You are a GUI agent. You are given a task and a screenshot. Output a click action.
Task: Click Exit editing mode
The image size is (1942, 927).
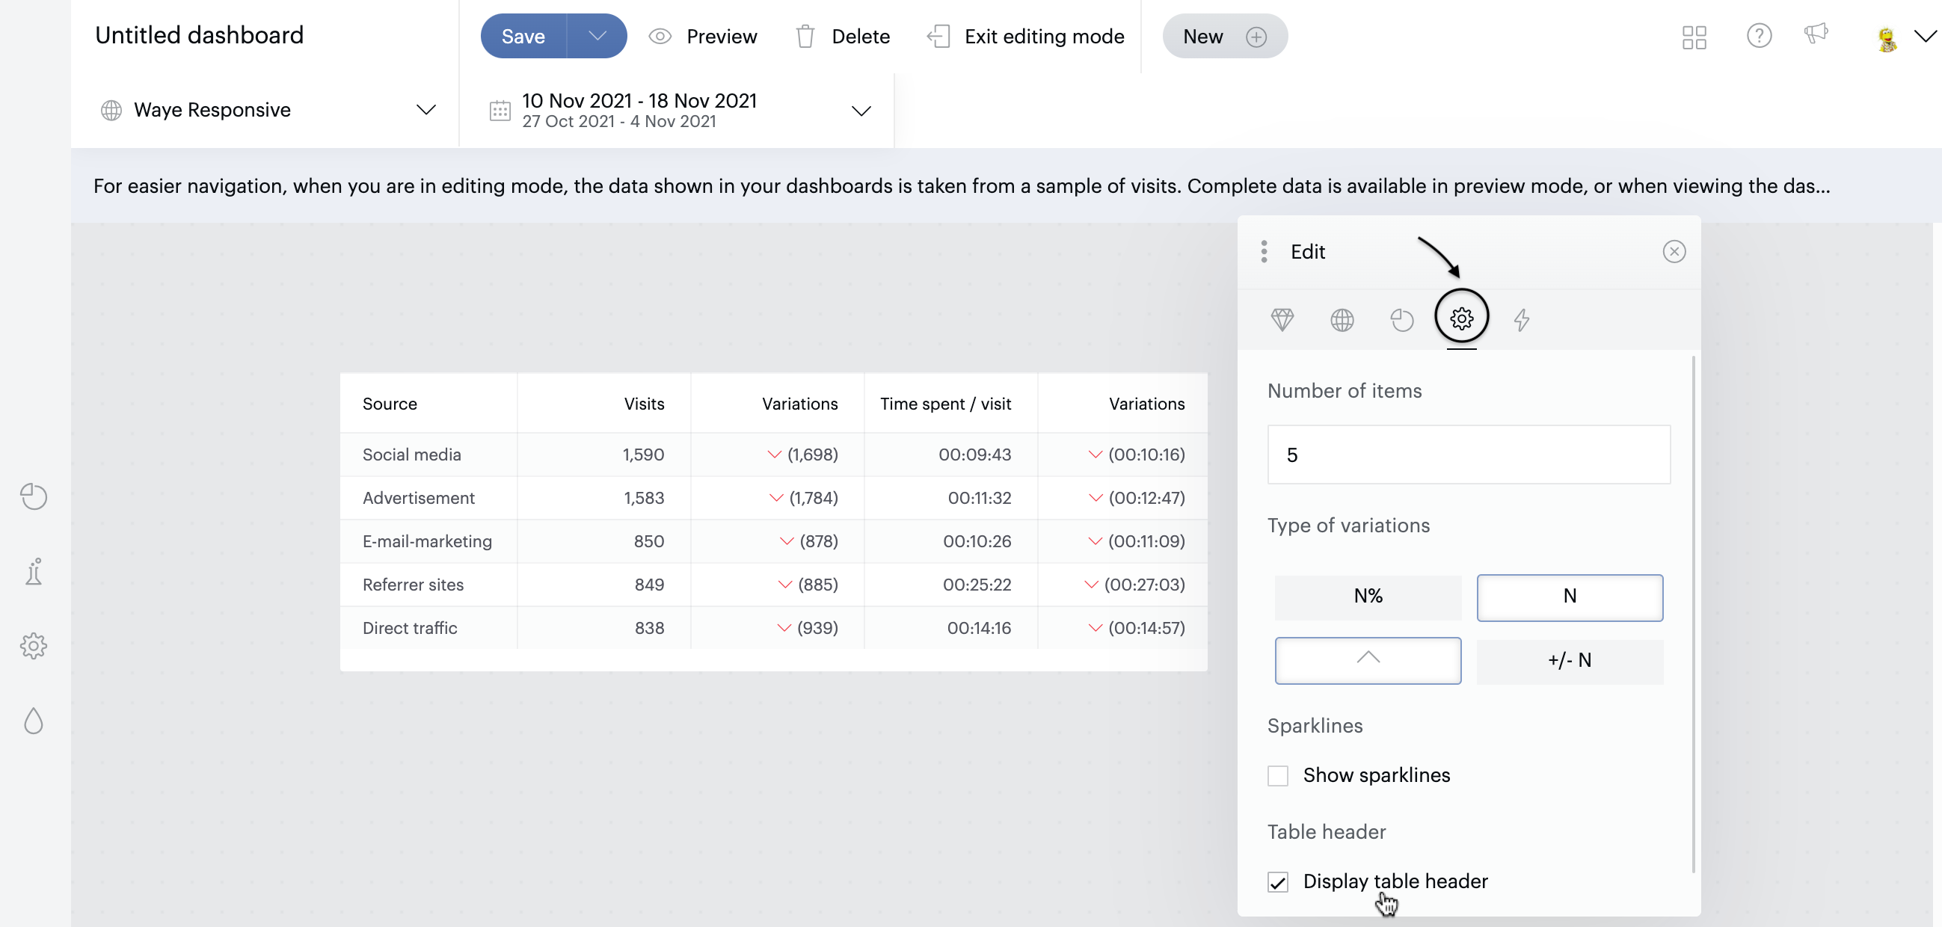click(x=1026, y=36)
